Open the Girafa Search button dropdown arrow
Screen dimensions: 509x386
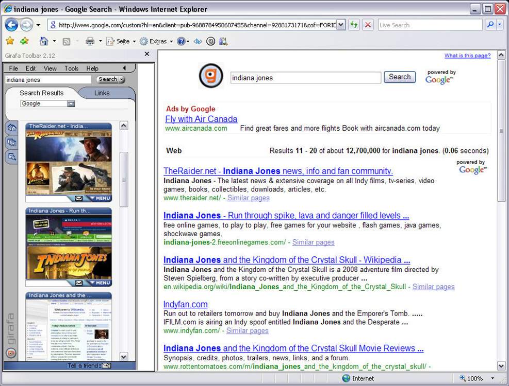(122, 79)
